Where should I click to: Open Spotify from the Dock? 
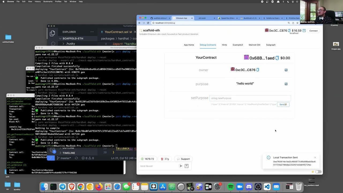pyautogui.click(x=231, y=187)
